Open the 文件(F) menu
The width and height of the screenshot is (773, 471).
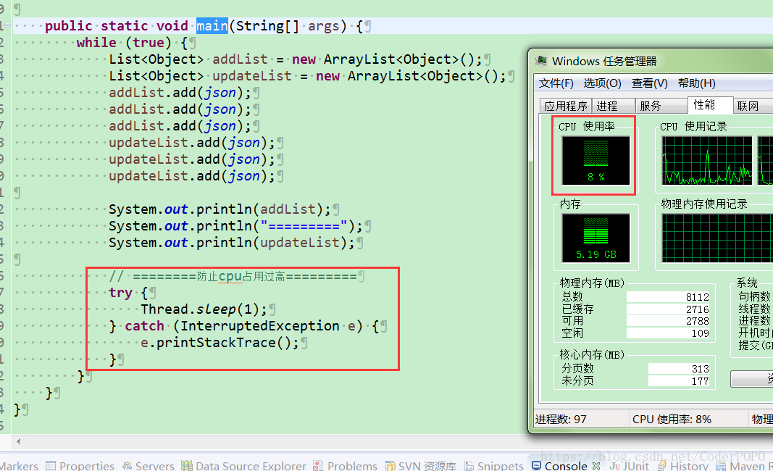[556, 83]
